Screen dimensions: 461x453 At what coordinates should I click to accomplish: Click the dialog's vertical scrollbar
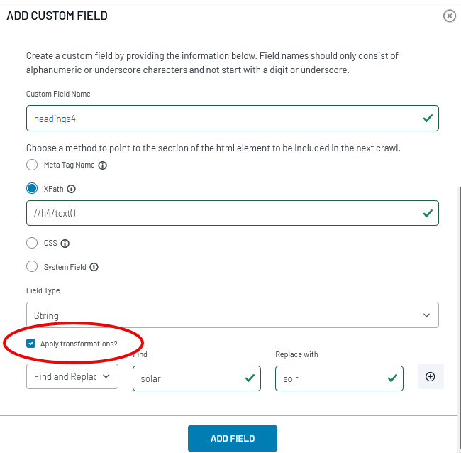[460, 300]
